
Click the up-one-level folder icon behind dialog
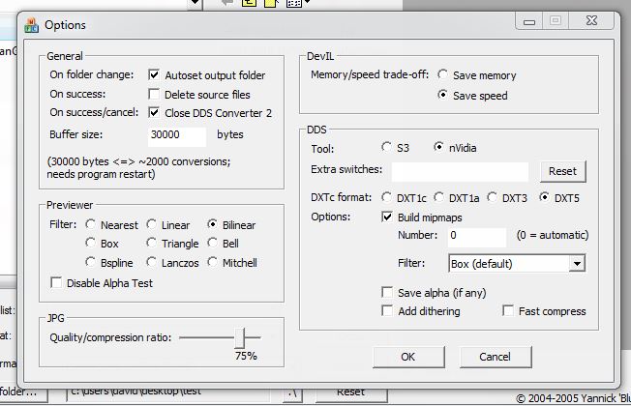(x=249, y=4)
